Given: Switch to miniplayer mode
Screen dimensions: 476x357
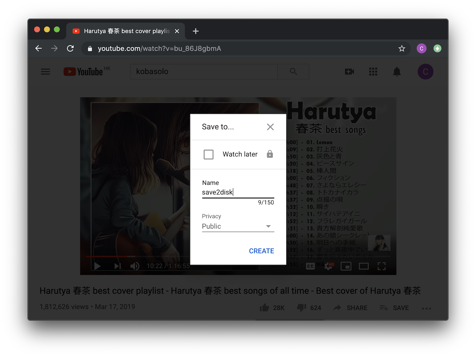Looking at the screenshot, I should click(x=346, y=266).
